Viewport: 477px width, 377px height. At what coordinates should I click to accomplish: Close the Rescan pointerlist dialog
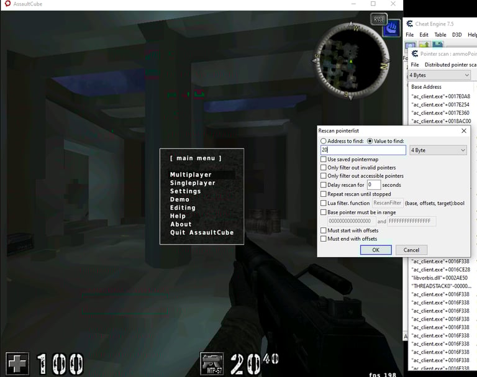[463, 131]
